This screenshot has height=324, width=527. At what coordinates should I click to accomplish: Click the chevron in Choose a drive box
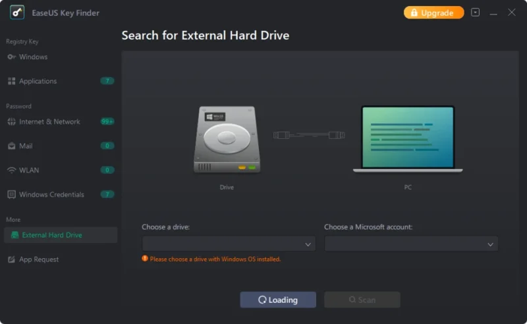(308, 244)
